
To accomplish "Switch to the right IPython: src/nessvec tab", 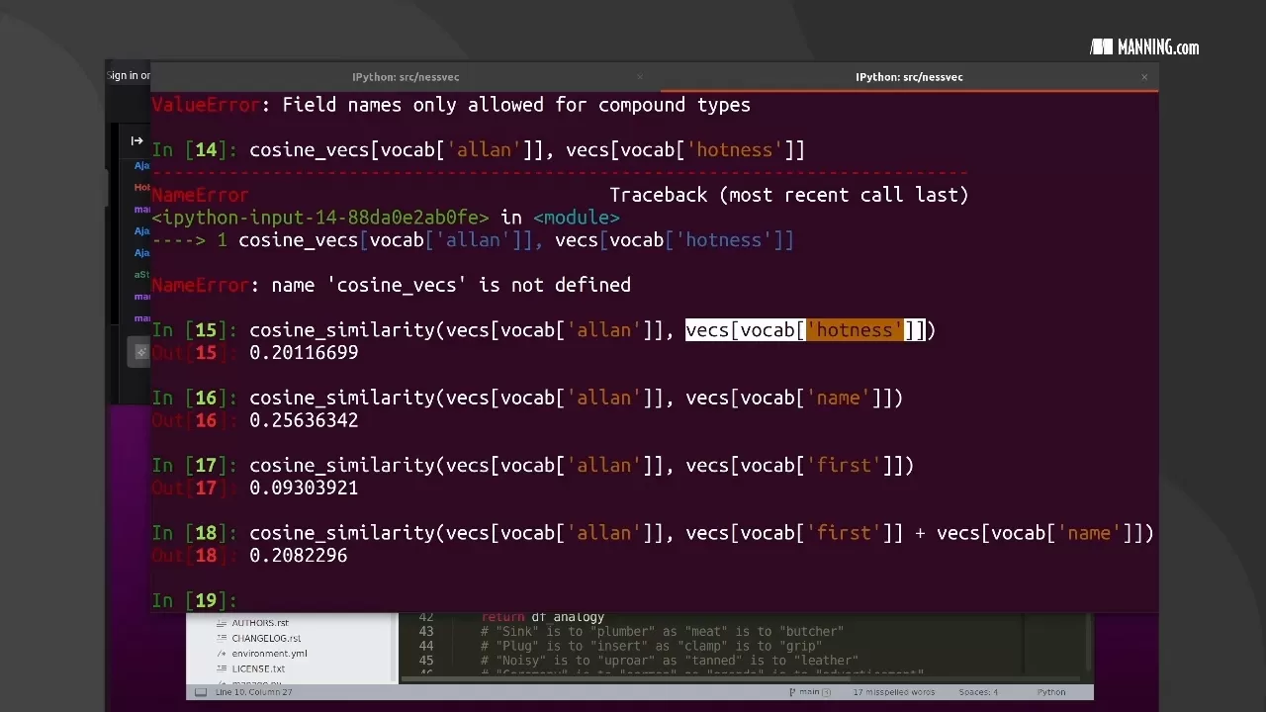I will (908, 76).
